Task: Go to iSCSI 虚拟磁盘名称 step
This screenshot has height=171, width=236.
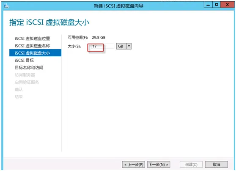Action: point(32,46)
